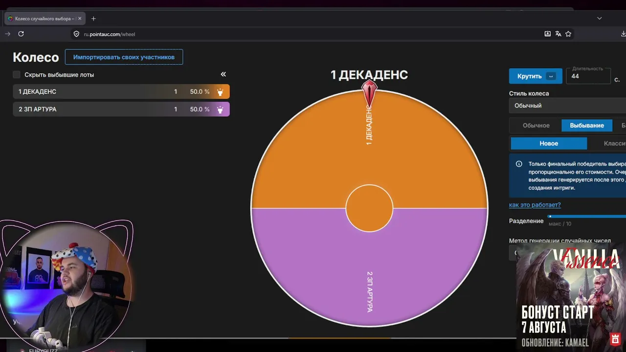This screenshot has width=626, height=352.
Task: Click the Колесо page heading
Action: [36, 57]
